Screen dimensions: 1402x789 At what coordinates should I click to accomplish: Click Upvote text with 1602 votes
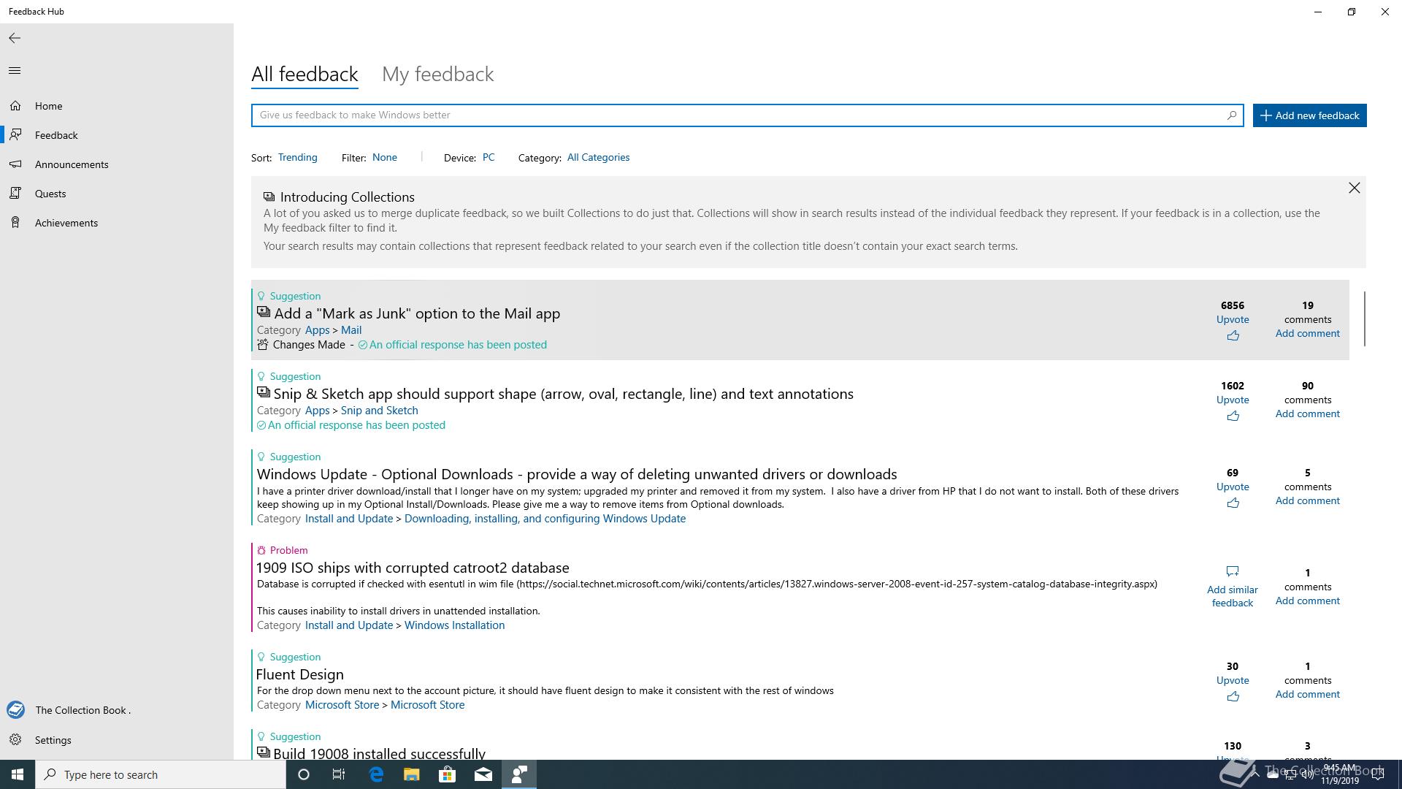tap(1233, 400)
